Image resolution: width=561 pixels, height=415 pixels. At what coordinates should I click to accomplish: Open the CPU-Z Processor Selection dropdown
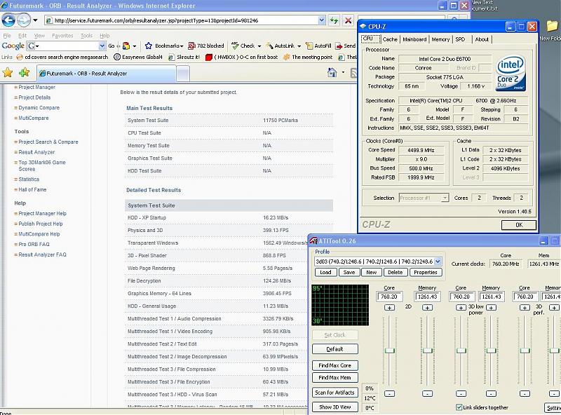(x=445, y=198)
